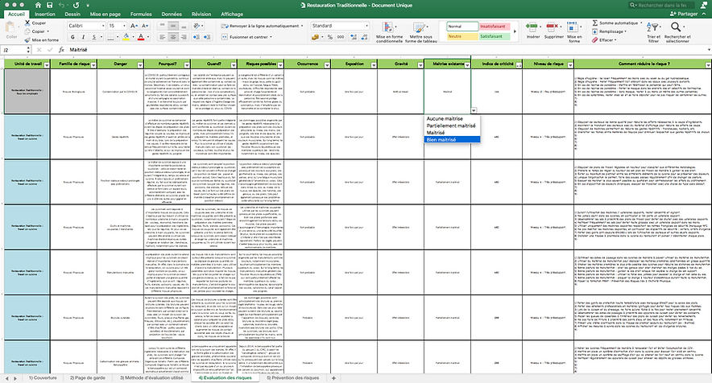Save the workbook using the floppy disk icon
This screenshot has height=383, width=712.
click(49, 5)
